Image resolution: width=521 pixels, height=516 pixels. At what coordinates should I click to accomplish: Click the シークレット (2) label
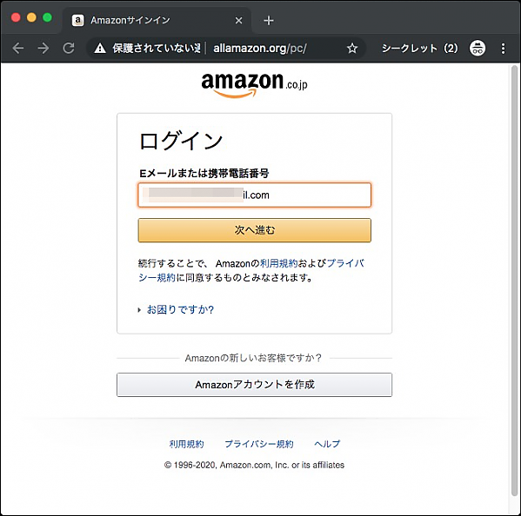click(419, 49)
